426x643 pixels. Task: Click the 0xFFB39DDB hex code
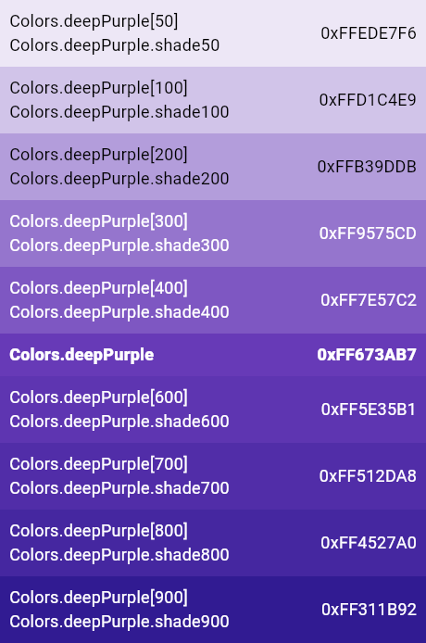[367, 167]
